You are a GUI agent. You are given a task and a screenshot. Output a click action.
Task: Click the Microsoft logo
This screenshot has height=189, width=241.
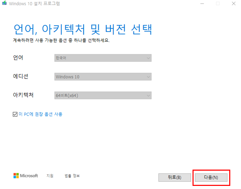click(26, 175)
